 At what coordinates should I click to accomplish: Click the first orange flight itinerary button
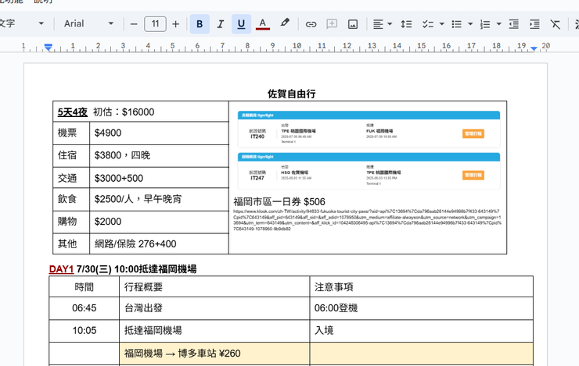pyautogui.click(x=473, y=133)
